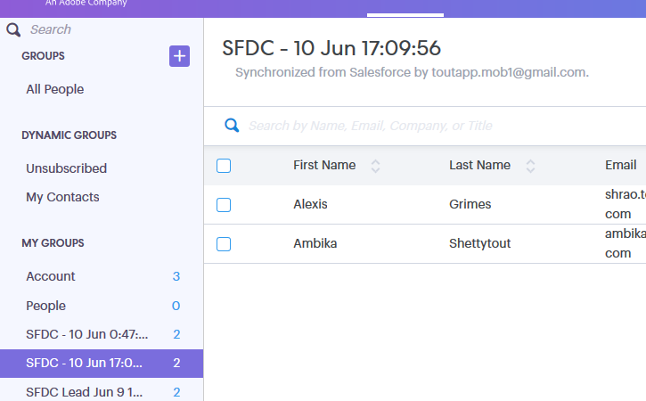Click the Synchronized from Salesforce description
646x401 pixels.
pyautogui.click(x=412, y=72)
